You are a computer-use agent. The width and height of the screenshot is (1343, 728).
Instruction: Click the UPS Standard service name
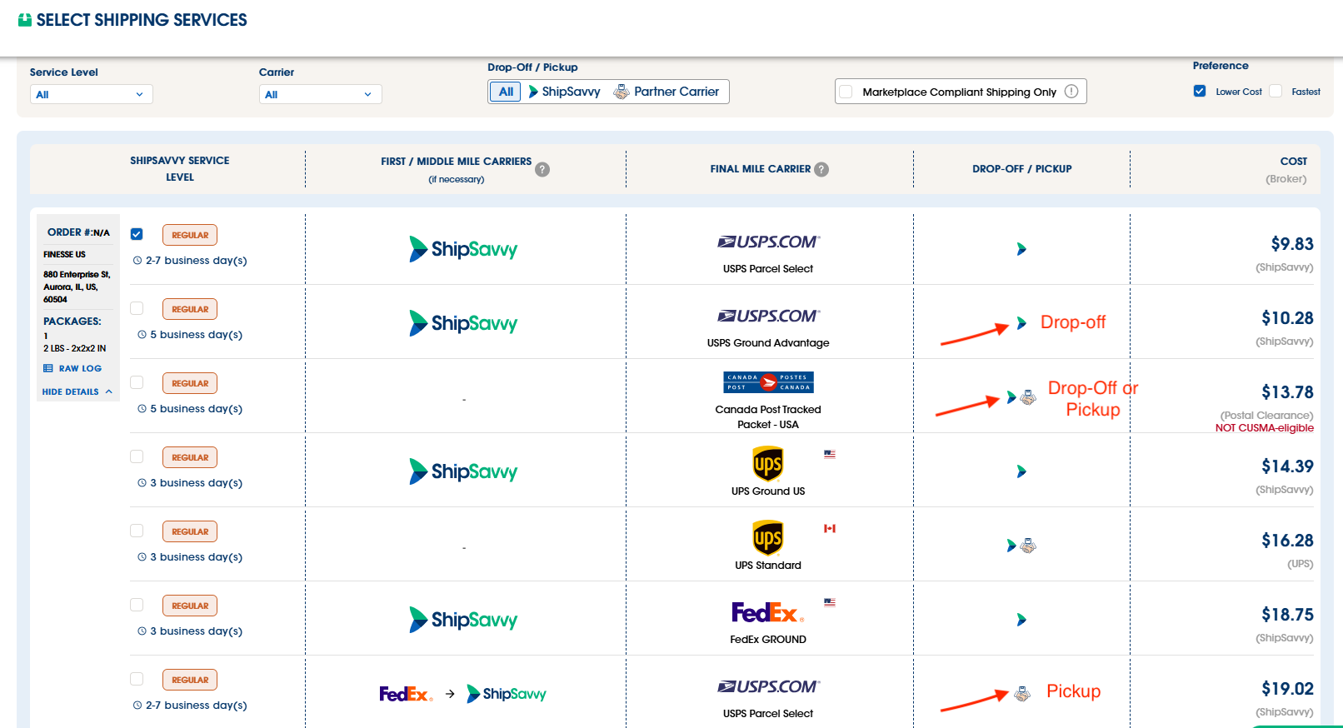coord(768,566)
